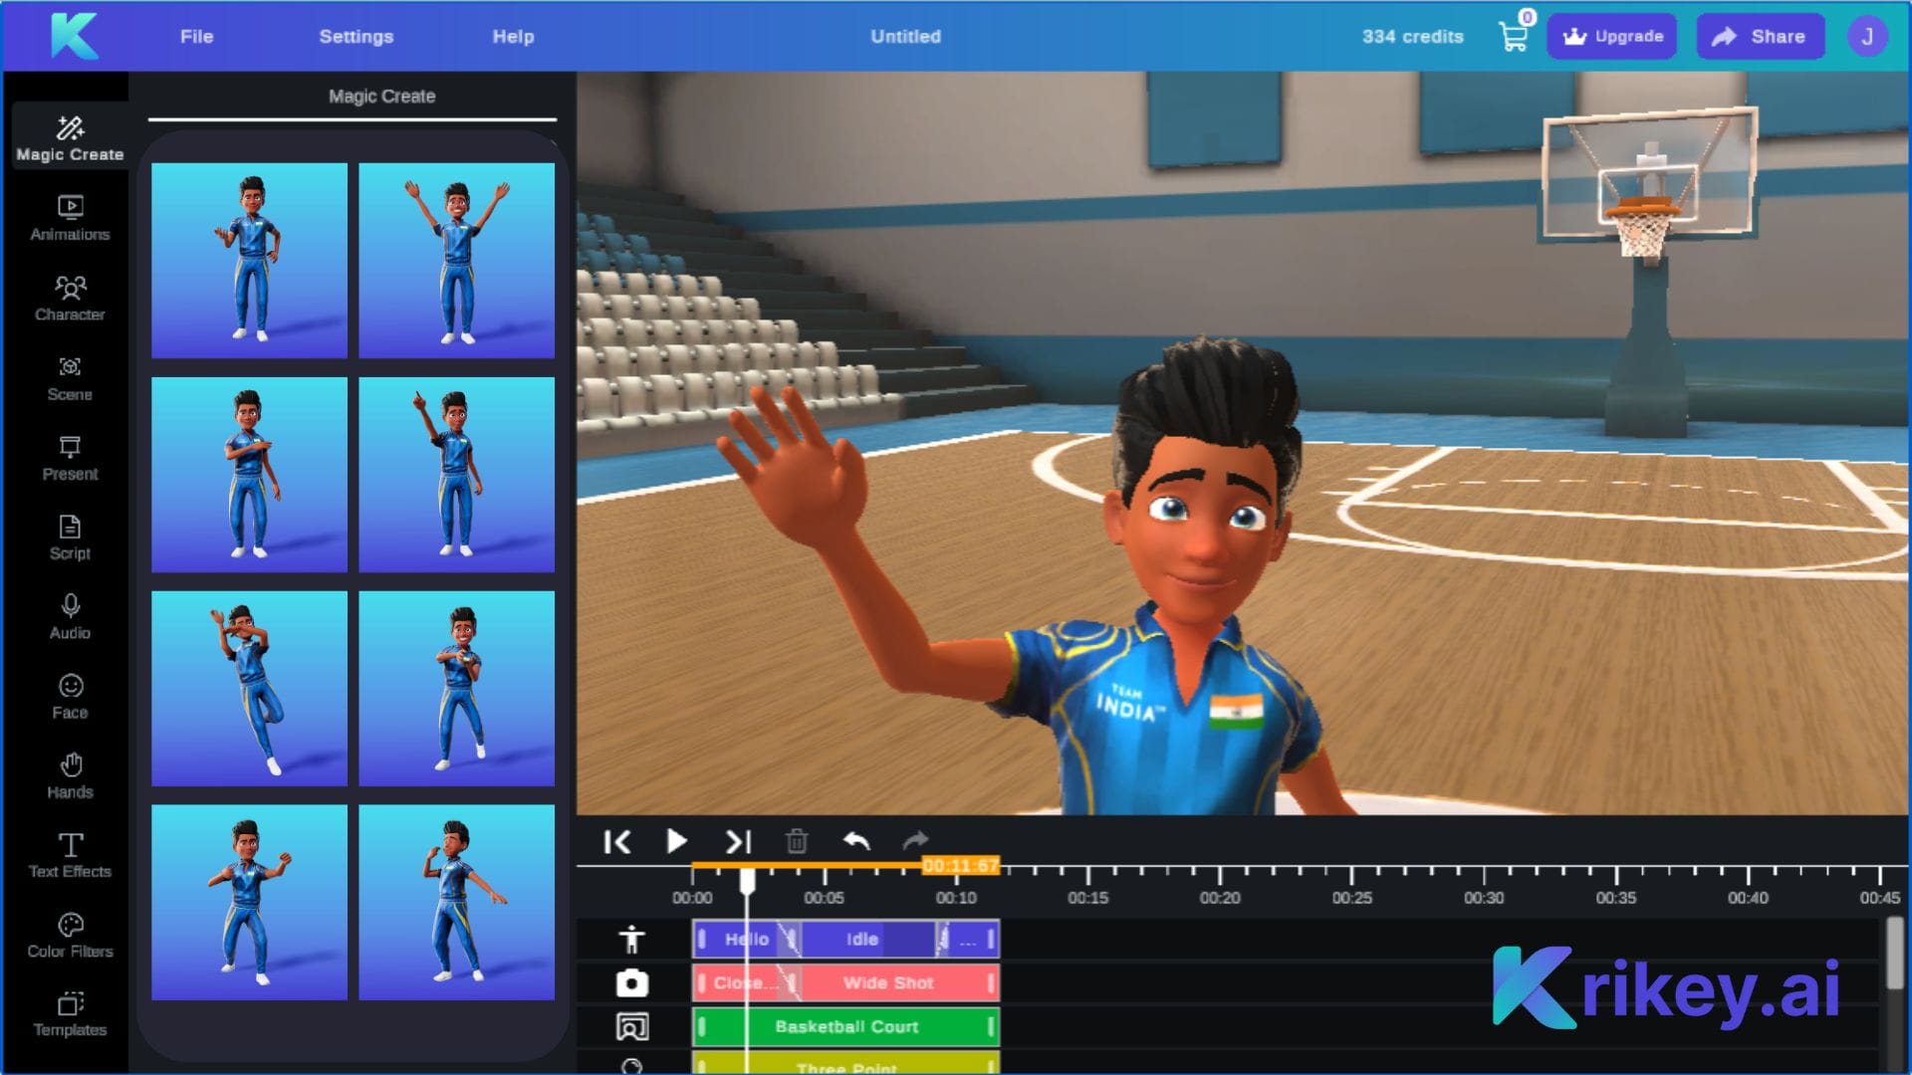Open the Color Filters panel
Screen dimensions: 1912x1075
(70, 934)
